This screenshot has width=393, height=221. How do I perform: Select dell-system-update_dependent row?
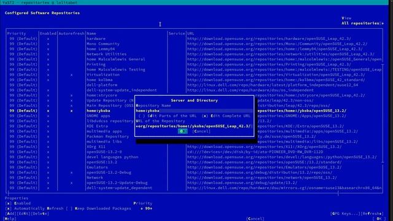(194, 188)
